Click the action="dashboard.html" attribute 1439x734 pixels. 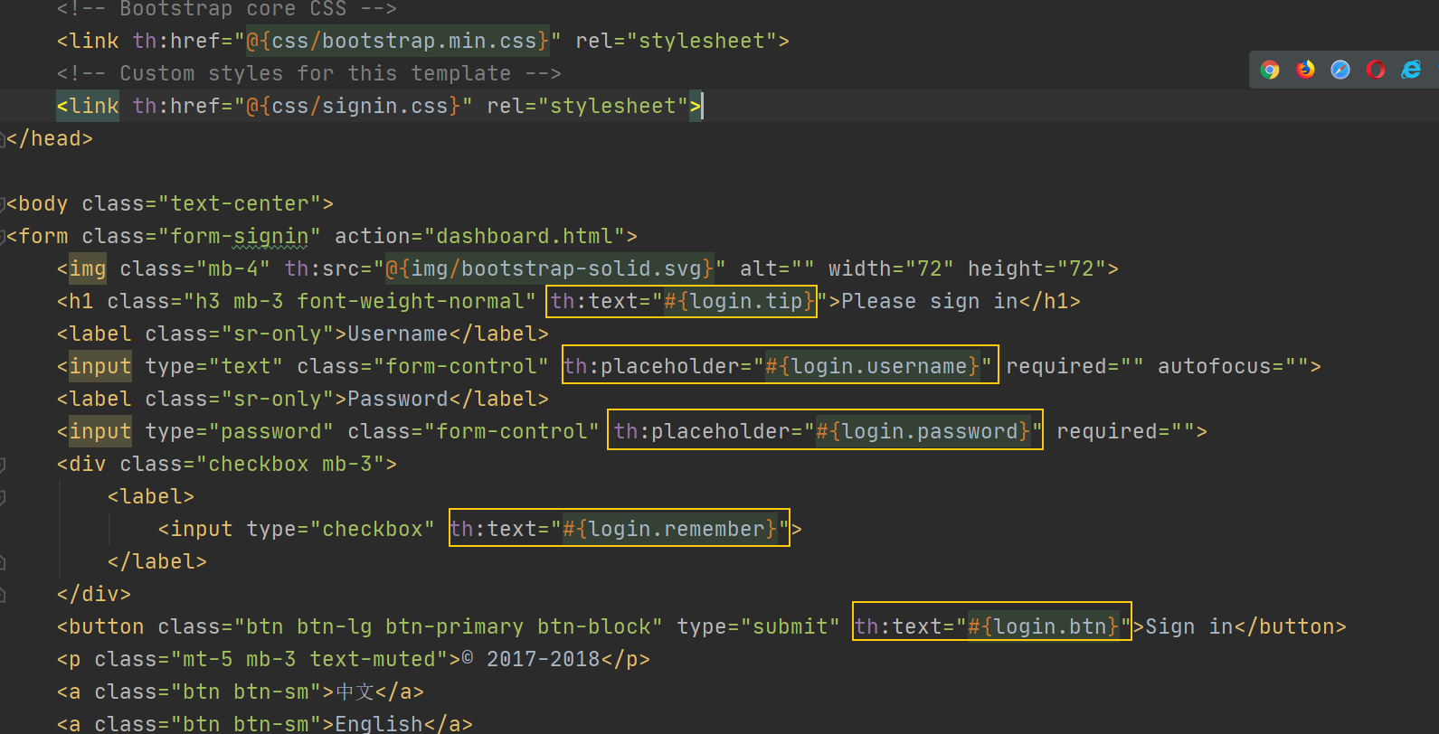pyautogui.click(x=479, y=236)
